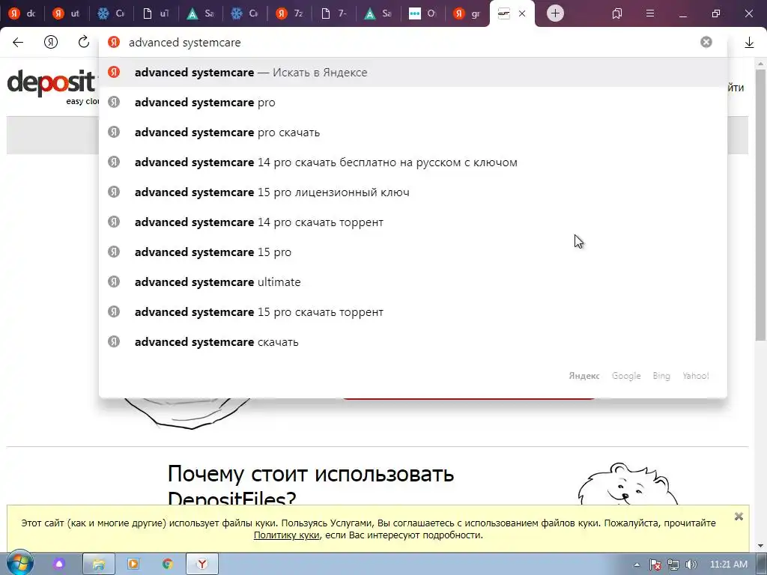Image resolution: width=767 pixels, height=575 pixels.
Task: Choose suggestion 'advanced systemcare pro'
Action: [x=413, y=102]
